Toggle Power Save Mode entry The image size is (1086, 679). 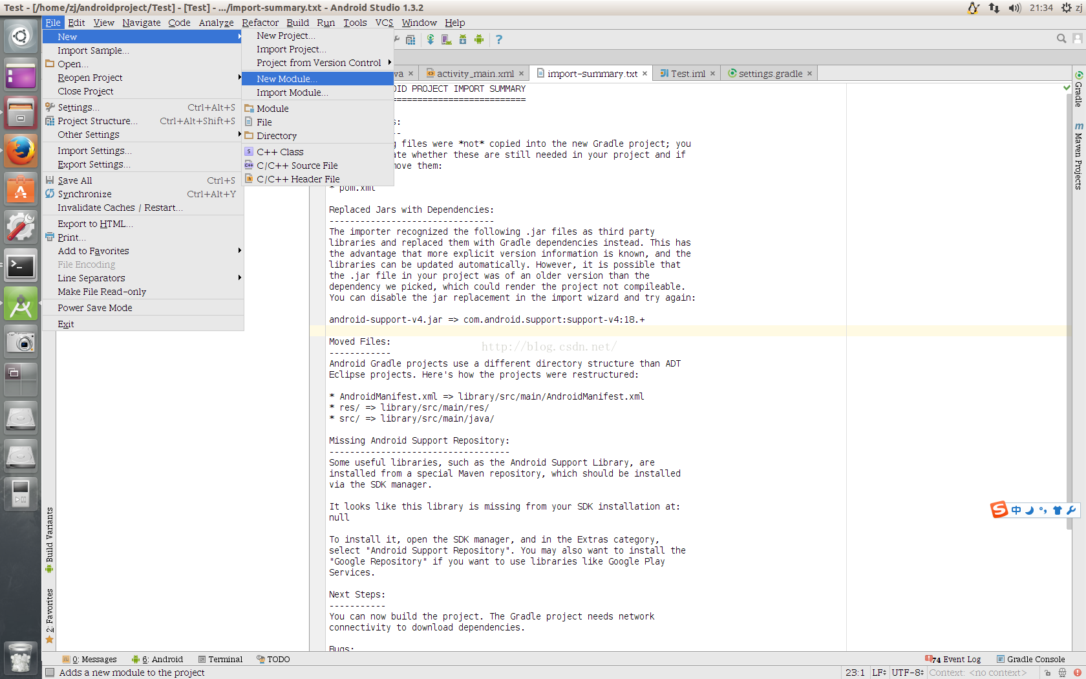[143, 308]
